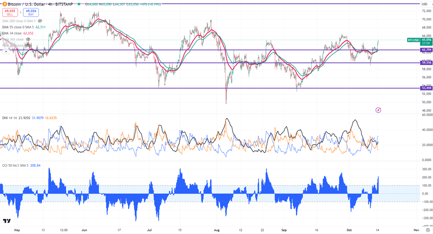This screenshot has height=234, width=433.
Task: Select the EMA 200 close indicator legend
Action: [19, 21]
